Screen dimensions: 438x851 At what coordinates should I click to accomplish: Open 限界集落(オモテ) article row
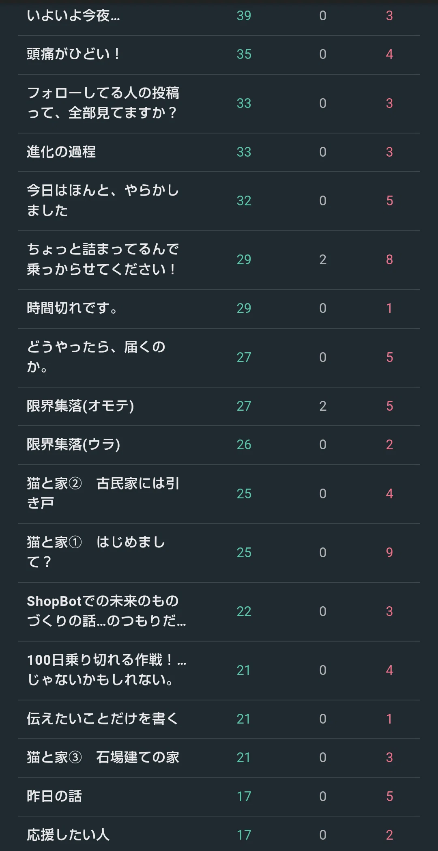(219, 406)
